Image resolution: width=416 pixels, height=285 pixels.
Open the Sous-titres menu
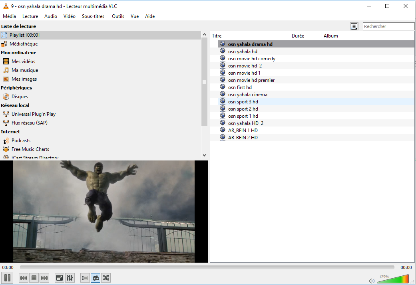(93, 16)
